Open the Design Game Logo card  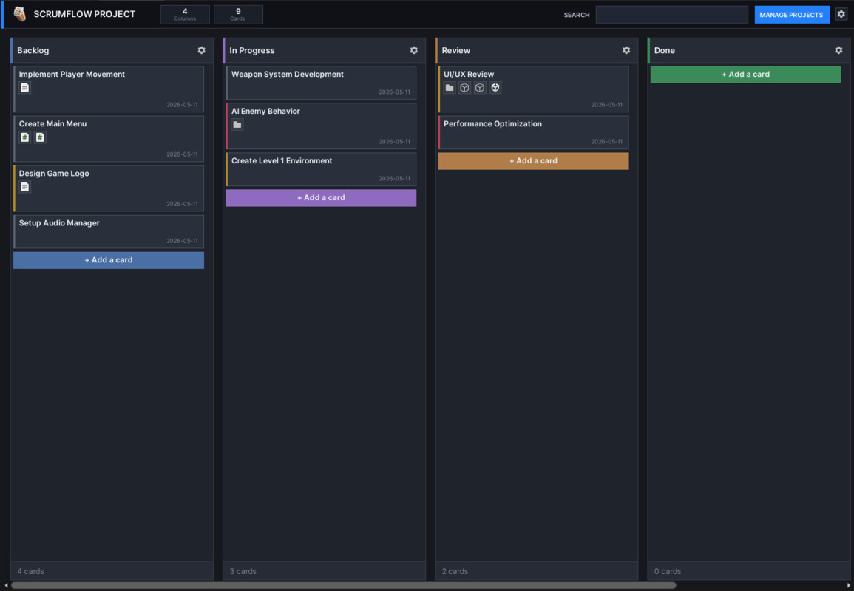[x=109, y=188]
